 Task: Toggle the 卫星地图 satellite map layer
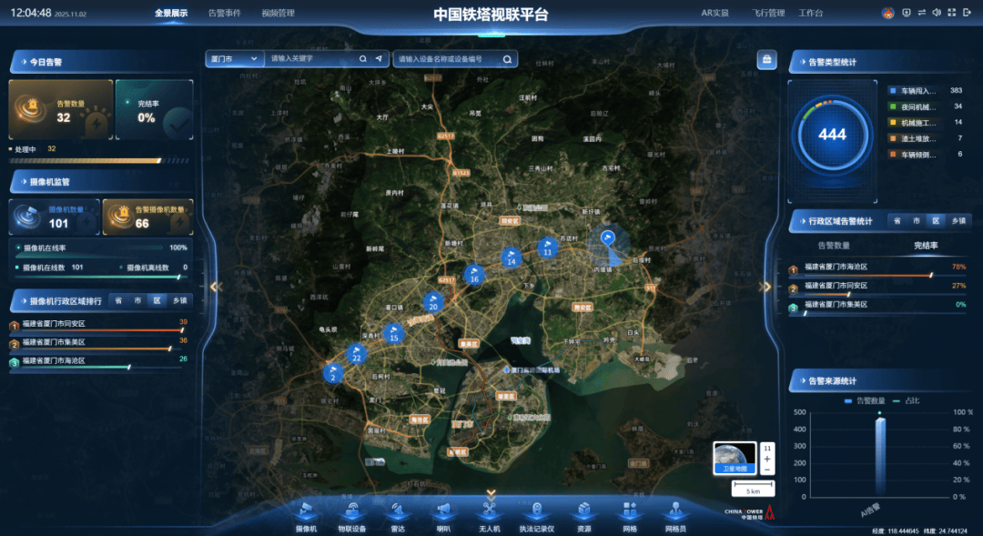click(x=735, y=458)
